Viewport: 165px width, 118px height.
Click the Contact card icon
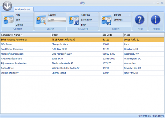tap(8, 20)
